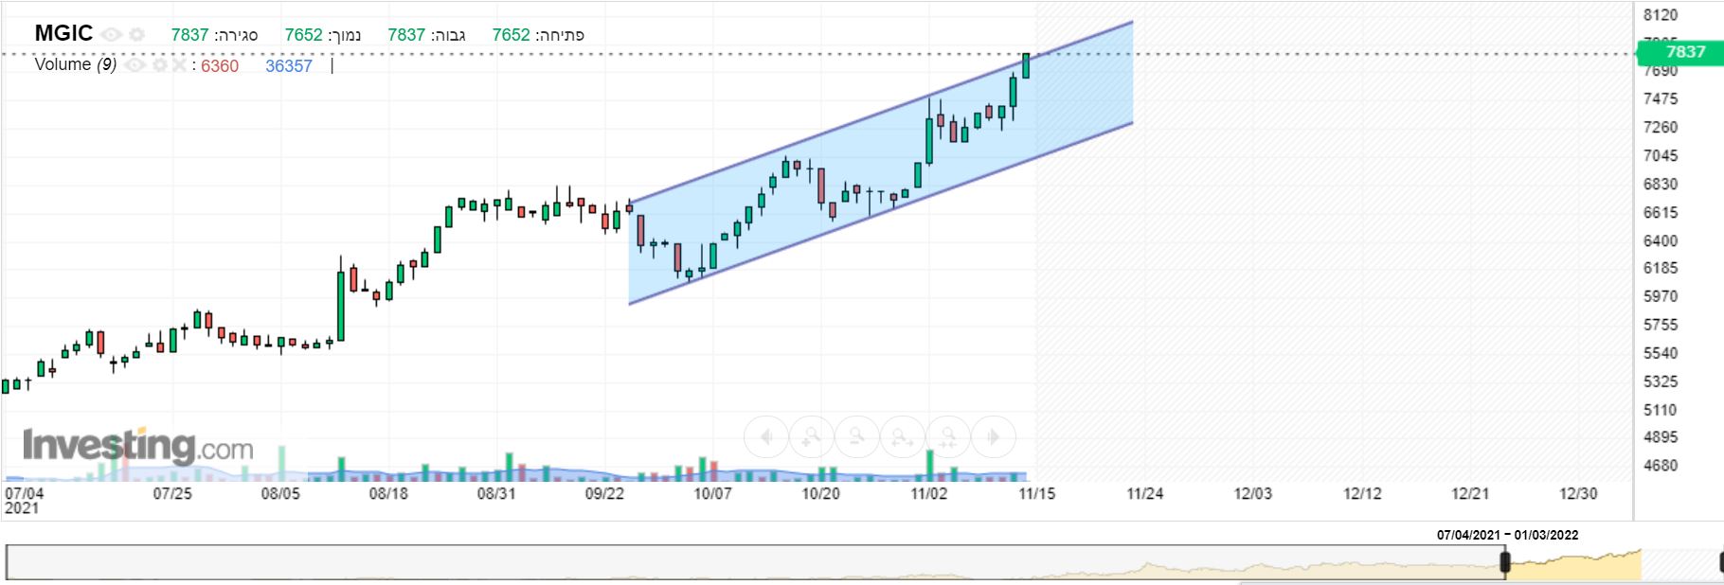Click the low price value next to נמוך
Screen dimensions: 1724x585
(x=304, y=35)
